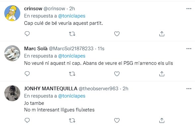
Task: Open crinsow's Homer Simpson avatar
Action: click(12, 13)
